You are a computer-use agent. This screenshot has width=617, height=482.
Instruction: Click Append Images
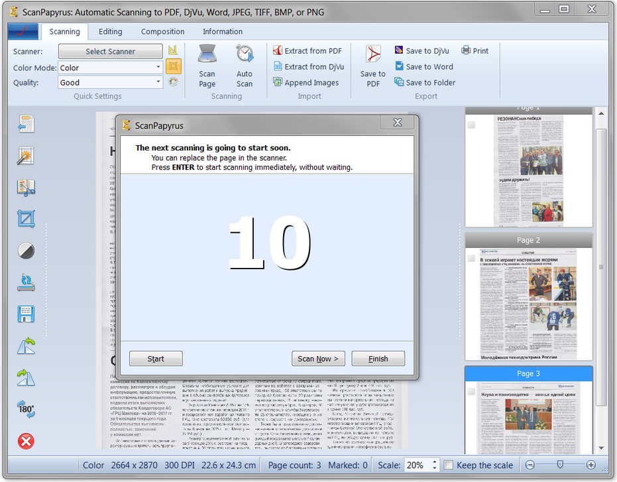coord(306,82)
